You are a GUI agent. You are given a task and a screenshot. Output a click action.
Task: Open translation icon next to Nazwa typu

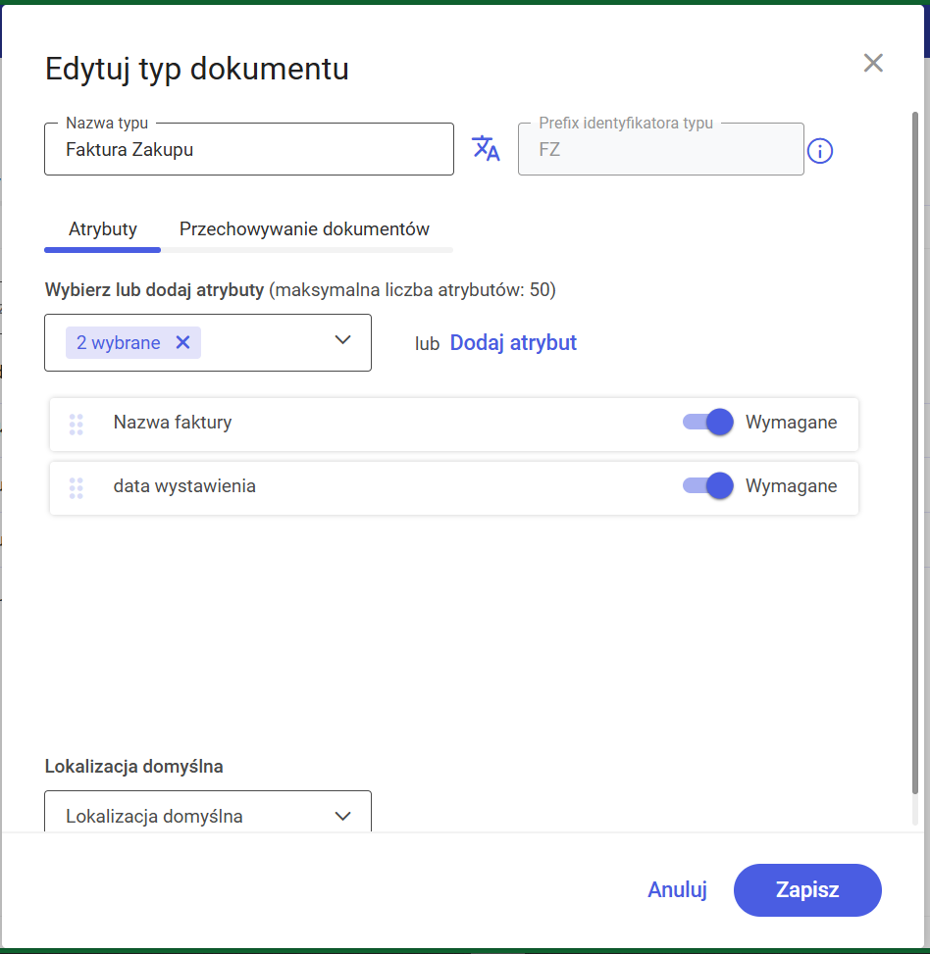click(486, 149)
